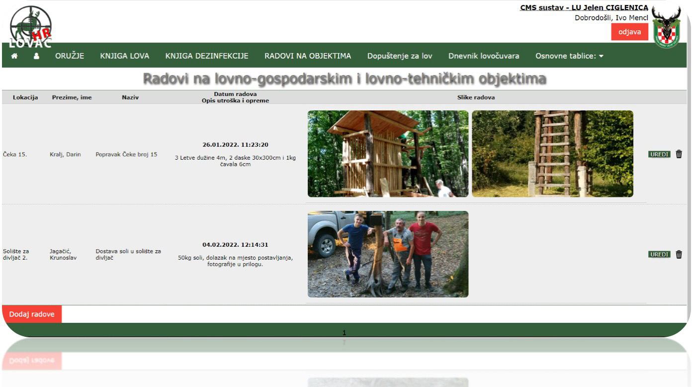View the photo of workers by the truck
The width and height of the screenshot is (693, 387).
pos(388,254)
